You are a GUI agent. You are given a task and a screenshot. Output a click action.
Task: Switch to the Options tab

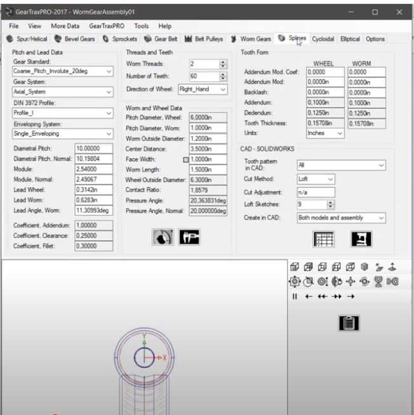point(375,39)
